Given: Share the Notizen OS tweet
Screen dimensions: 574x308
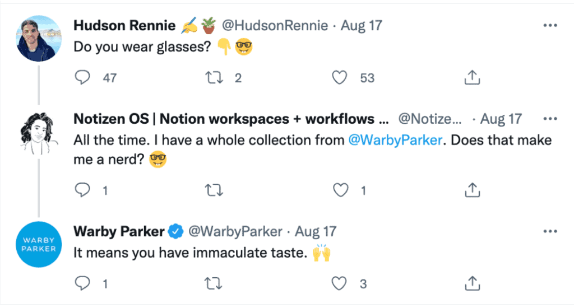Looking at the screenshot, I should coord(473,190).
